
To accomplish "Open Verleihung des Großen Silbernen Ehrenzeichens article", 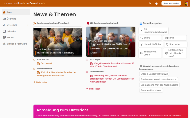I will pos(112,79).
